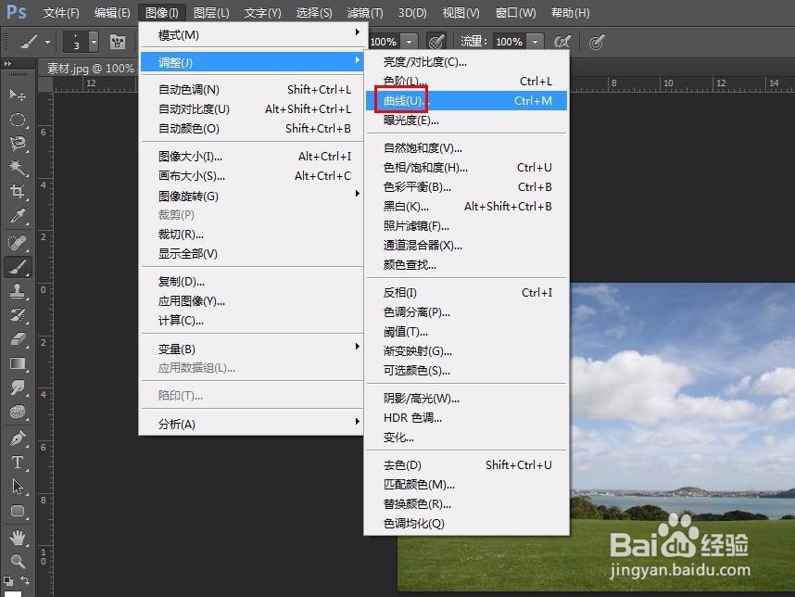Open the brush preset picker dropdown arrow

pos(94,42)
